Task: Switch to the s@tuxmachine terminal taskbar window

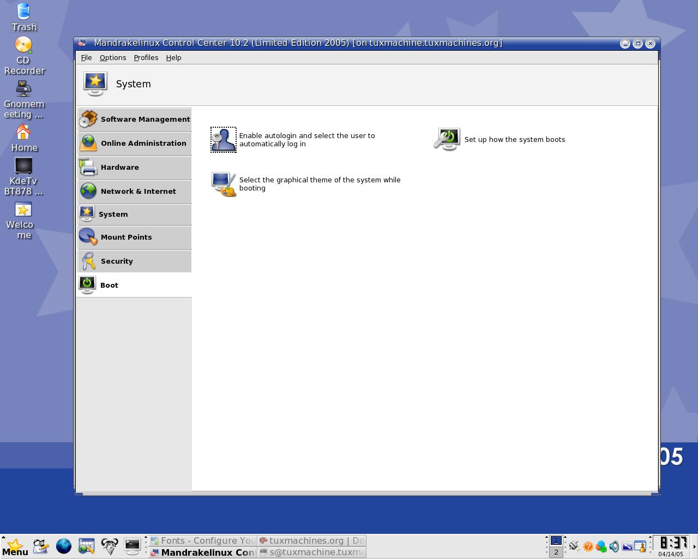Action: coord(312,552)
